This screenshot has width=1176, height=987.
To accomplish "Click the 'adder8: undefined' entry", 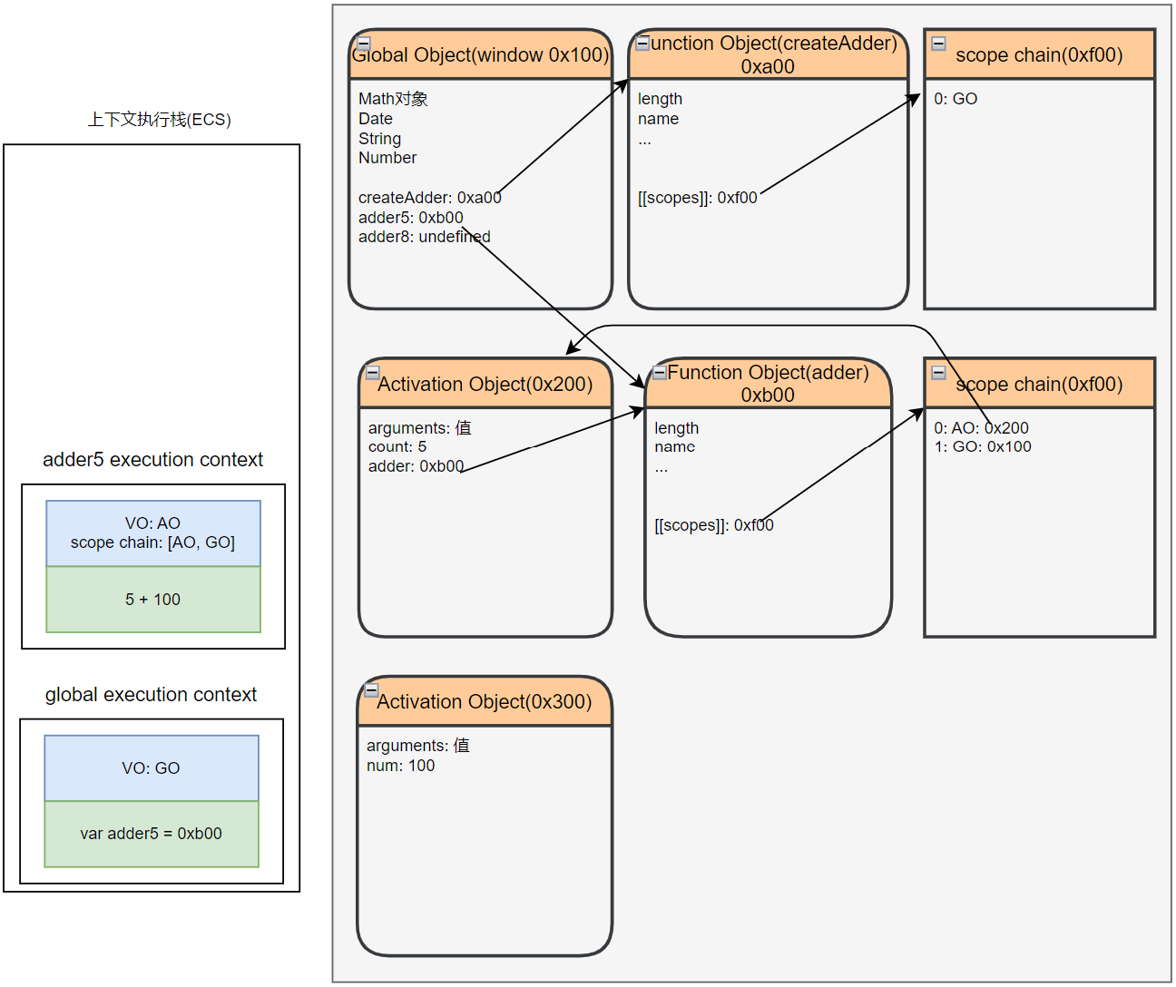I will pos(424,237).
